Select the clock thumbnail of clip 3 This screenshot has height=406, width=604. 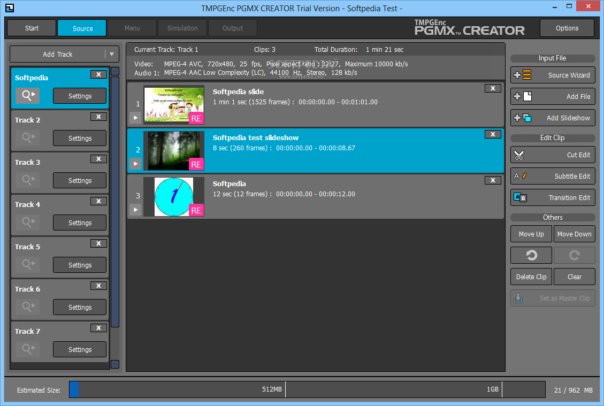(174, 197)
